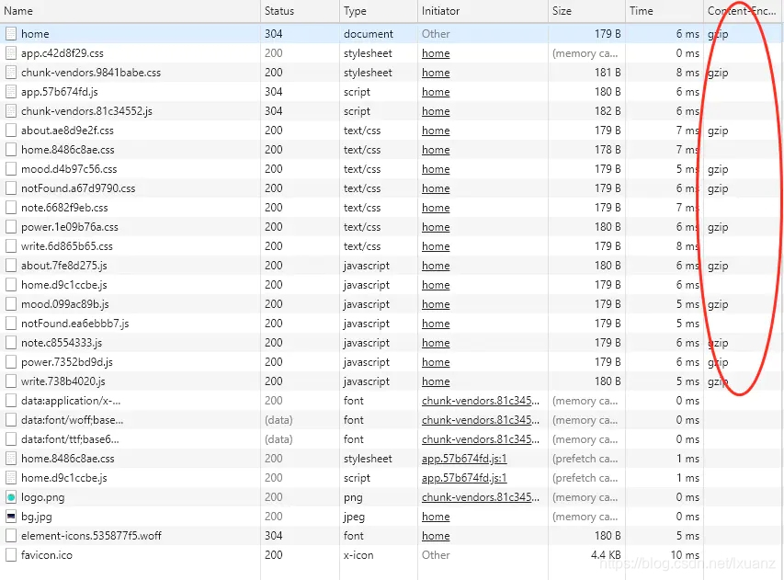This screenshot has height=580, width=784.
Task: Click the file icon for app.57b674fd.js
Action: 10,92
